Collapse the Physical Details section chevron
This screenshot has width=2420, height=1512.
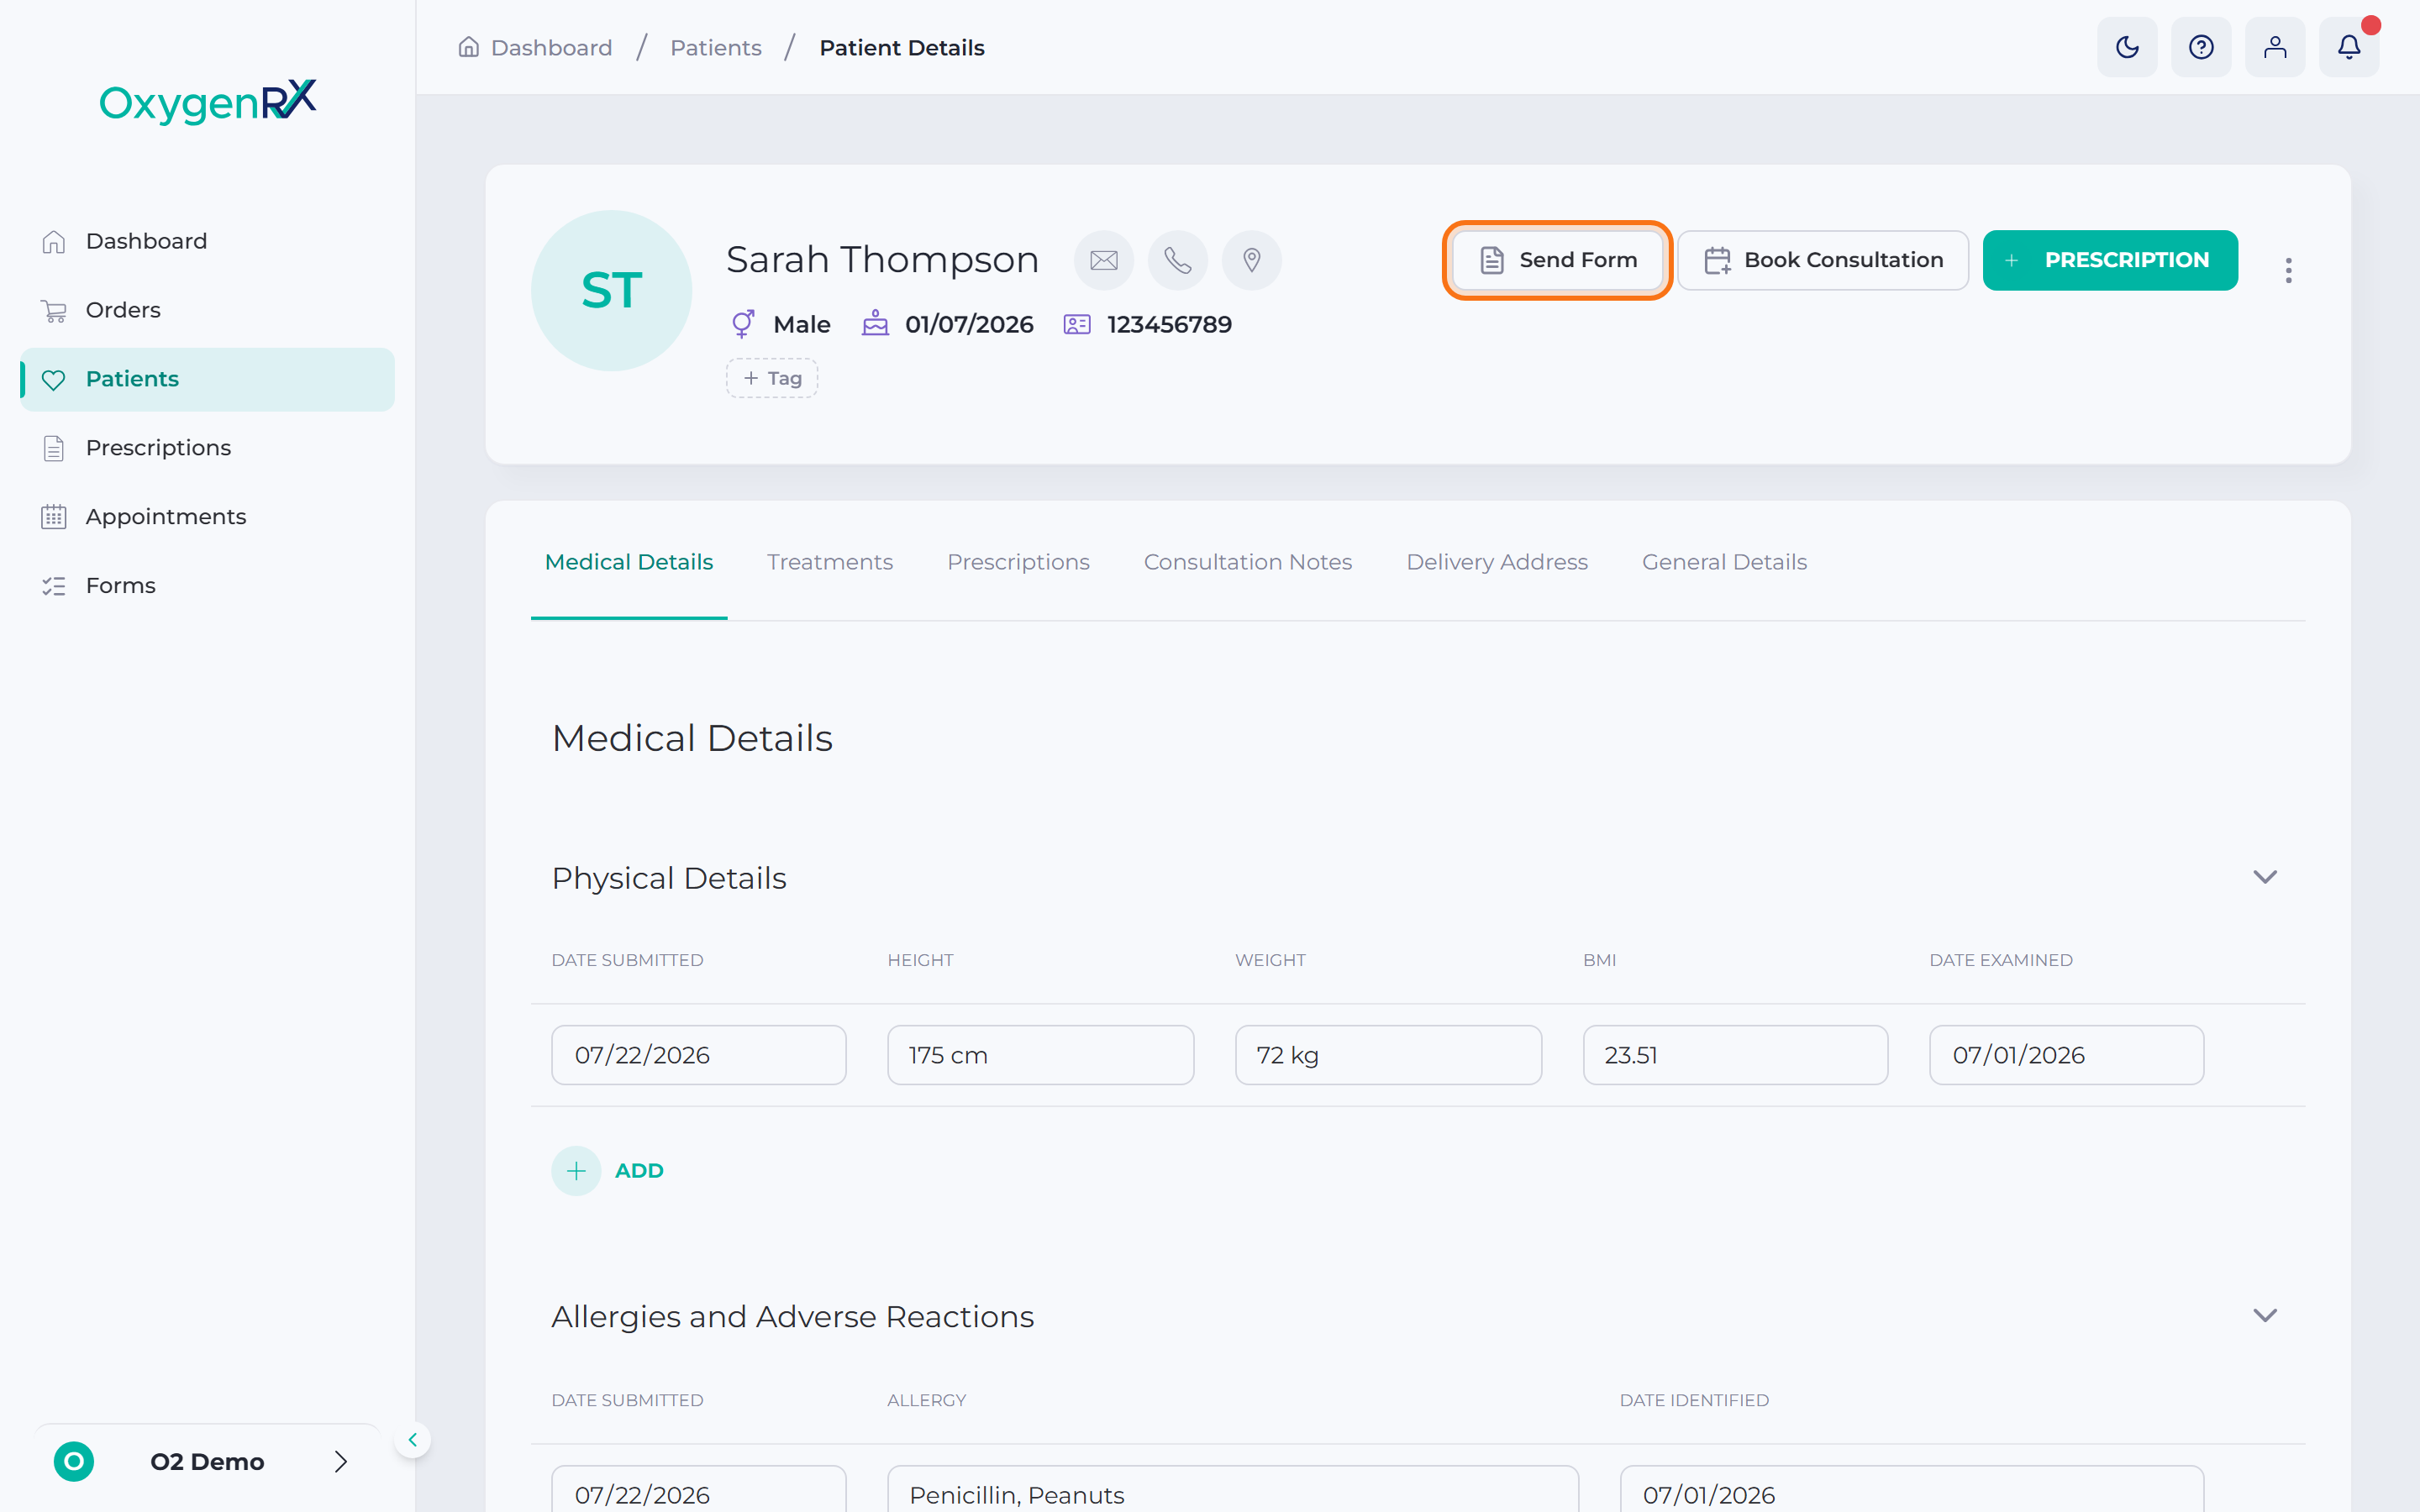click(2265, 877)
